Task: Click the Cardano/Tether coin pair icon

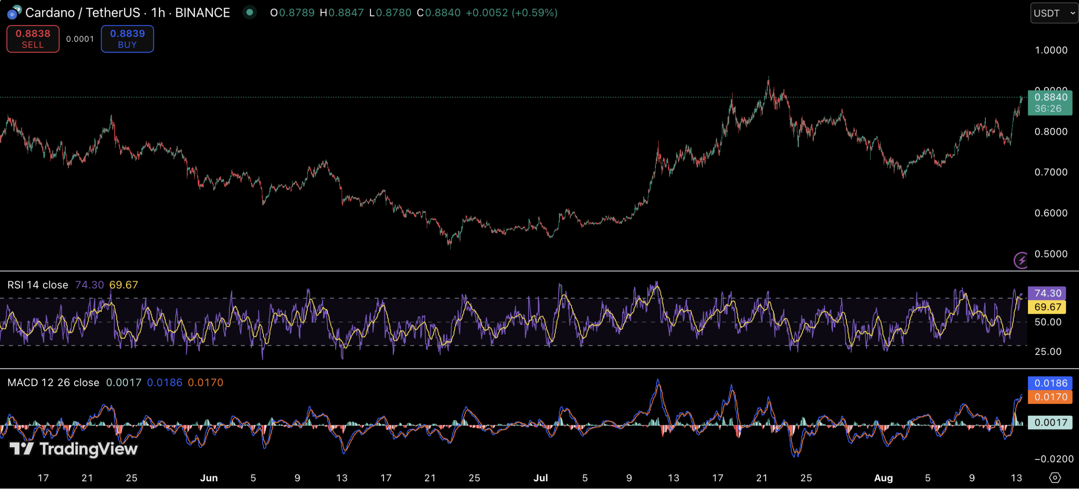Action: 14,12
